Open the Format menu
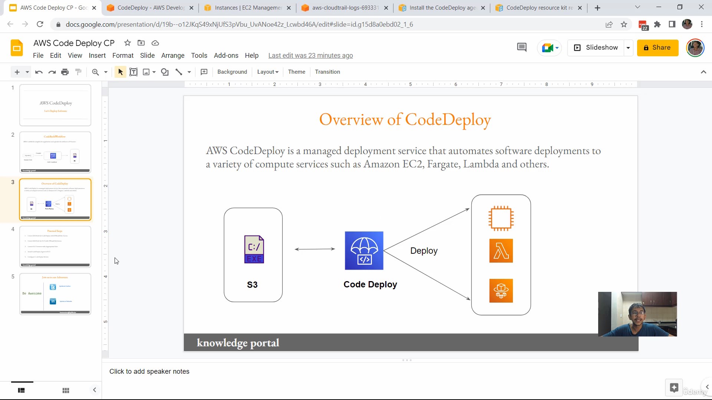 click(x=123, y=56)
